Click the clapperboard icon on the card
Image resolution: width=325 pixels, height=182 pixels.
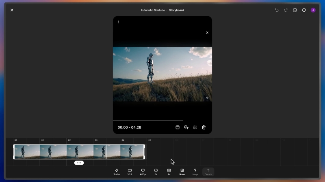tap(178, 127)
